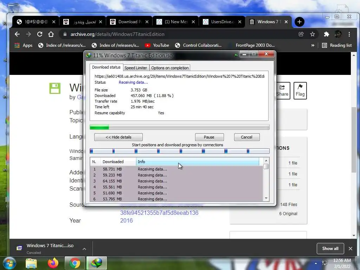Viewport: 360px width, 270px height.
Task: Click the Internet Download Manager taskbar icon
Action: point(97,263)
